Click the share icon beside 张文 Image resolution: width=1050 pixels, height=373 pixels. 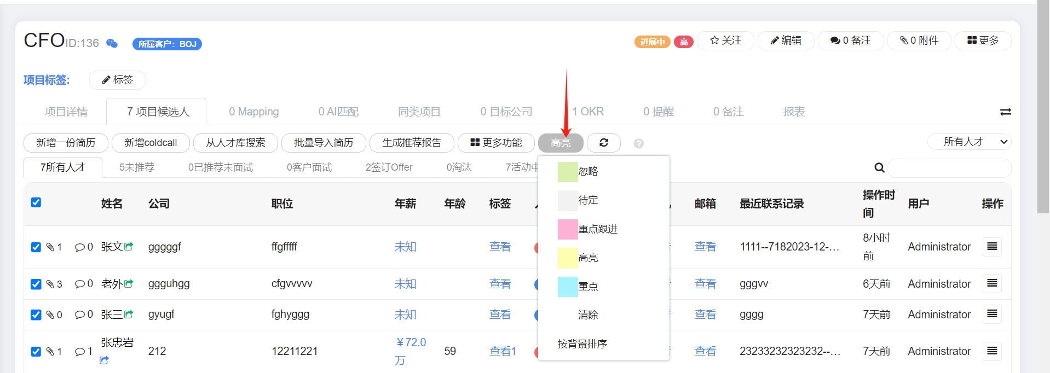(129, 247)
